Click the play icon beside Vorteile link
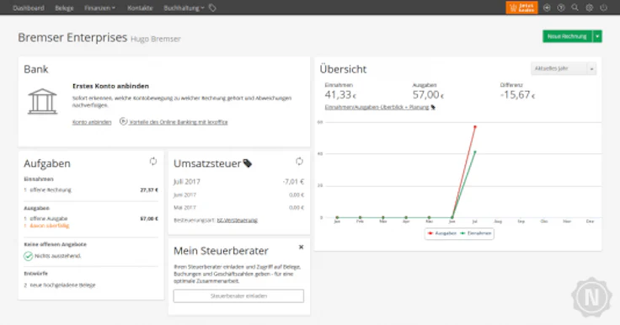This screenshot has height=325, width=620. [x=123, y=121]
